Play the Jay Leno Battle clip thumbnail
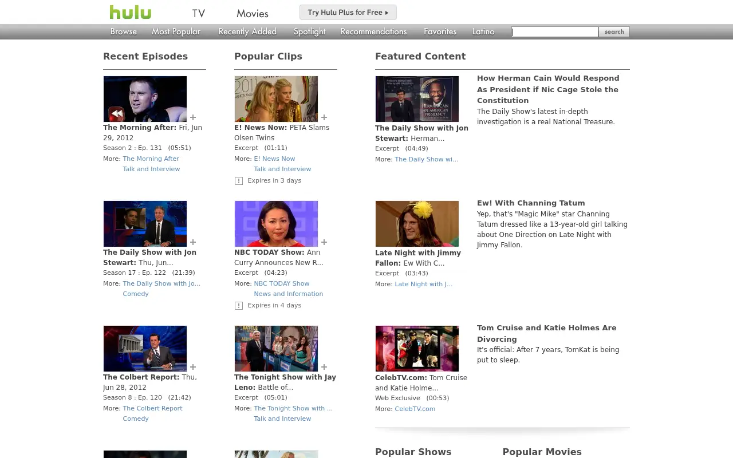 coord(276,349)
